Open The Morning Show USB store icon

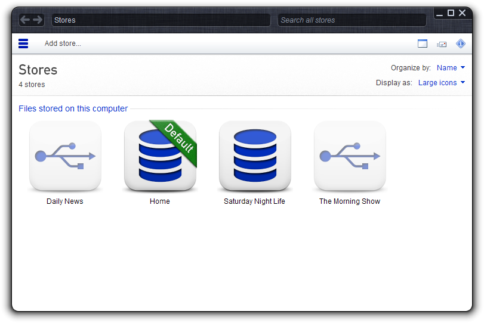(x=350, y=156)
